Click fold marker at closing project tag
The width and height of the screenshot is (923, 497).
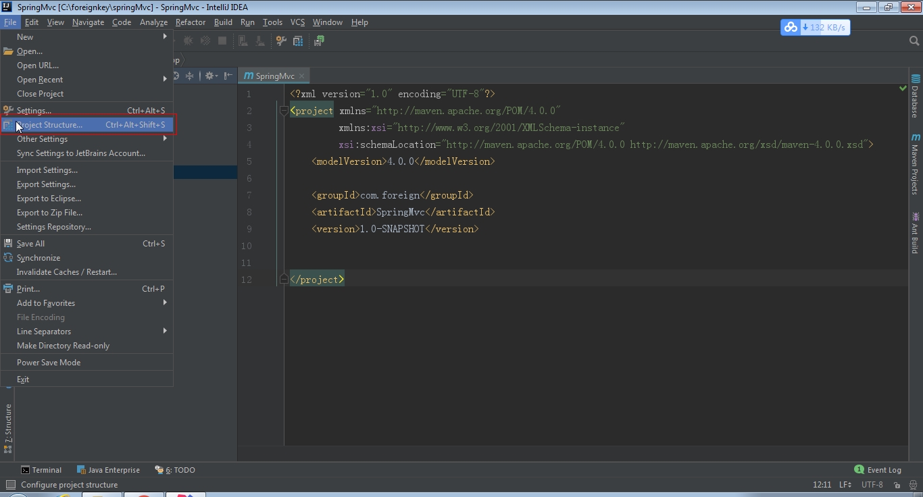(x=284, y=280)
